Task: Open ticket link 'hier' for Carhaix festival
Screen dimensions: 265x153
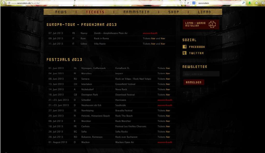Action: click(168, 126)
